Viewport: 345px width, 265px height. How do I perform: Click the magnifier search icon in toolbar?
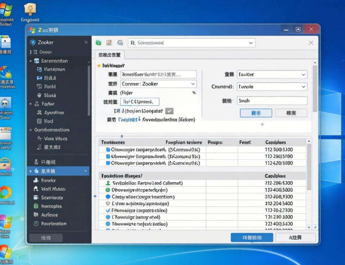pyautogui.click(x=120, y=42)
